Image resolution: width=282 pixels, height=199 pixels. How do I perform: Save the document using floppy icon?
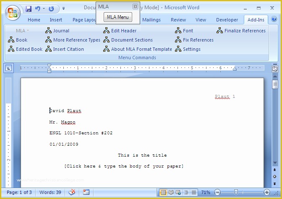click(29, 8)
